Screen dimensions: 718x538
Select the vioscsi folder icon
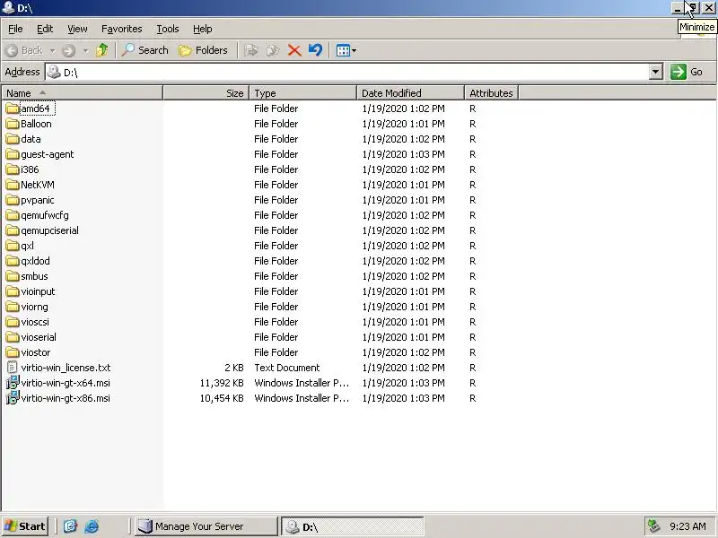tap(13, 322)
